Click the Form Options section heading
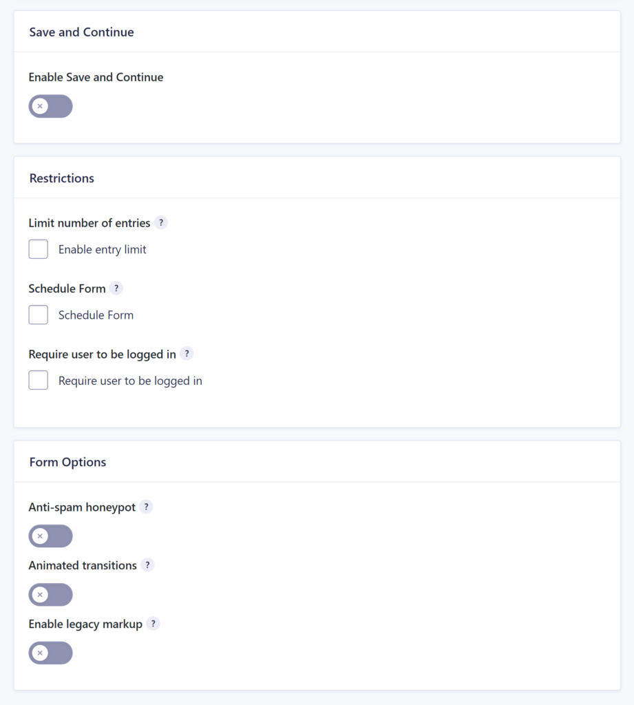The width and height of the screenshot is (634, 705). pos(67,461)
